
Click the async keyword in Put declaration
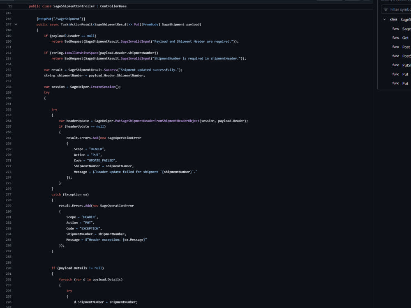pos(54,24)
